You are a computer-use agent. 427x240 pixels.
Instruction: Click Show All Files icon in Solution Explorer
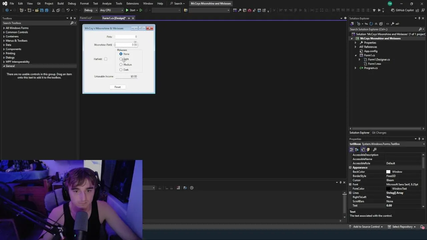tap(381, 24)
